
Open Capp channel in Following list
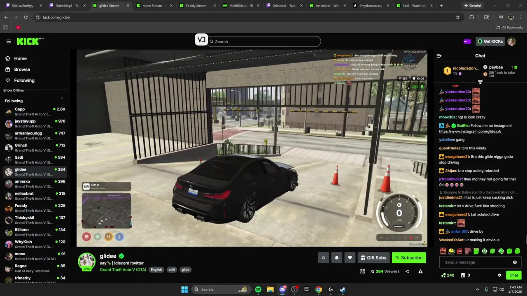(x=35, y=112)
